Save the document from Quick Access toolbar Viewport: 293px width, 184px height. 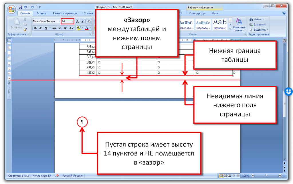tap(20, 7)
